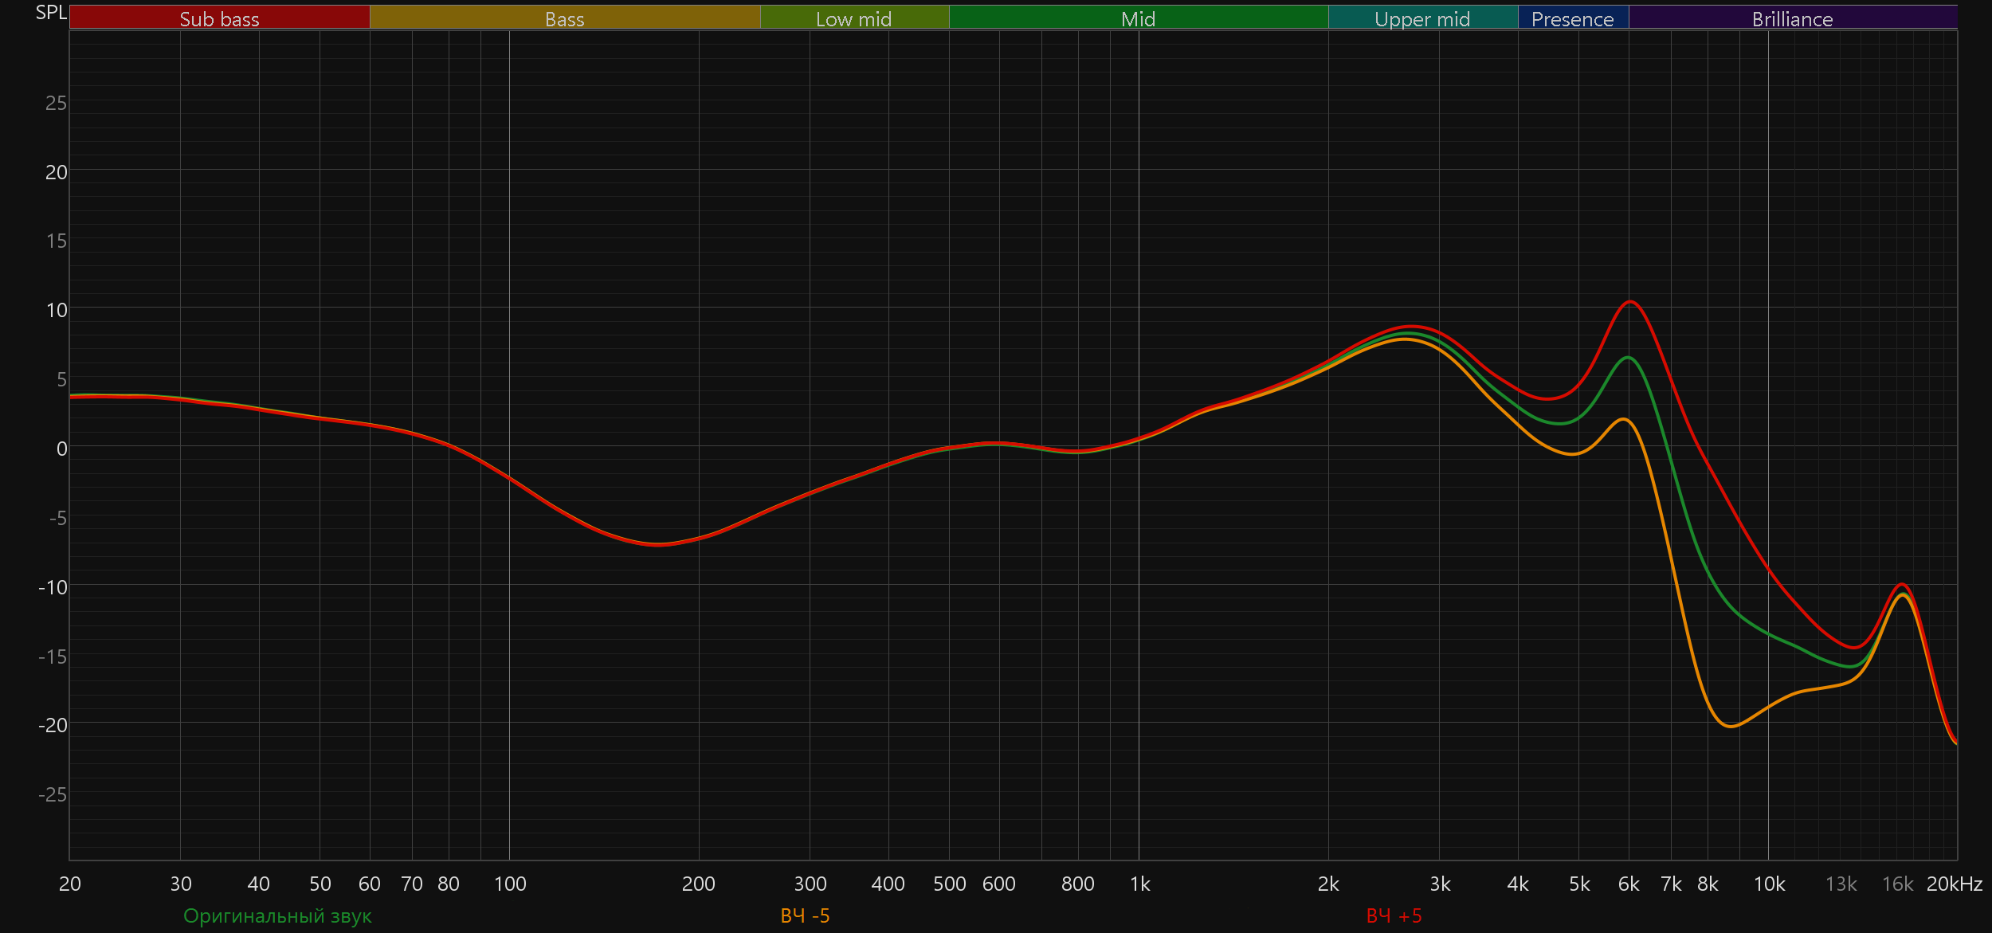Viewport: 1992px width, 933px height.
Task: Toggle the 'ВЧ +5' red legend entry
Action: click(1394, 915)
